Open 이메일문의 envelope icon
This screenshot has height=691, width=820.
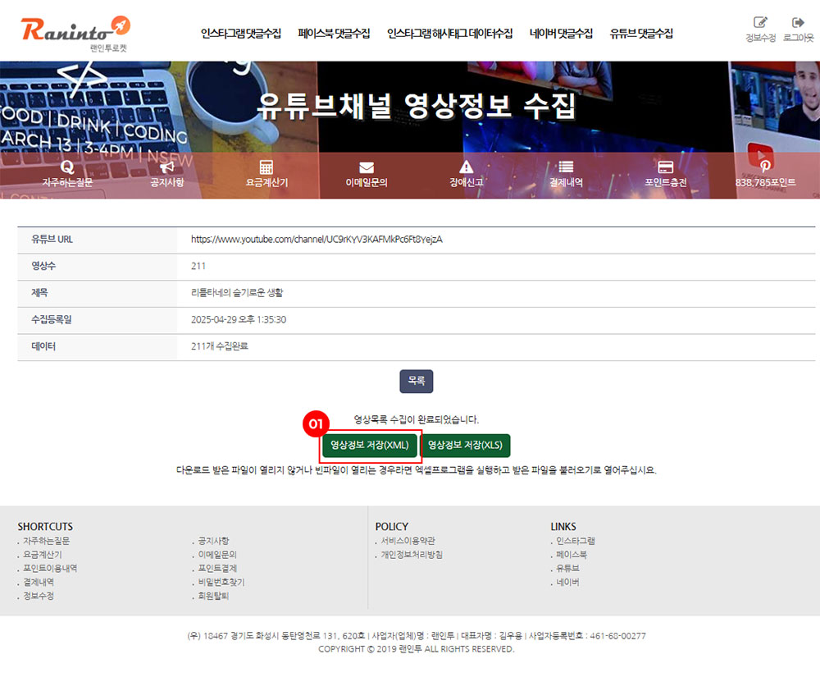coord(366,167)
